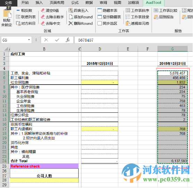
Task: Click the formula bar showing 5678457
Action: (134, 40)
